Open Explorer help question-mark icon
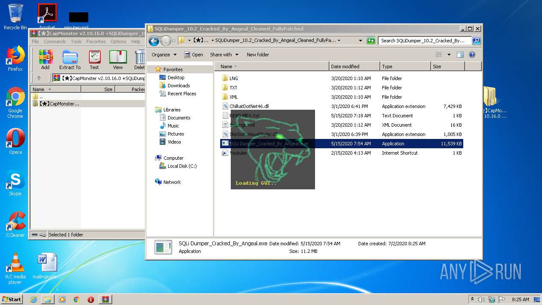 tap(472, 55)
